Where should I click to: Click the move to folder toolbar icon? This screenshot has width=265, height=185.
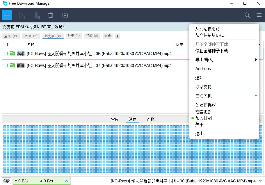65,15
